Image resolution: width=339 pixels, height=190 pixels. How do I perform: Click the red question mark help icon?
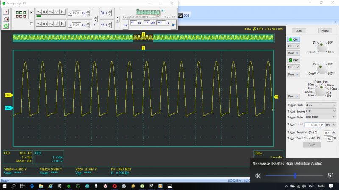[6, 11]
